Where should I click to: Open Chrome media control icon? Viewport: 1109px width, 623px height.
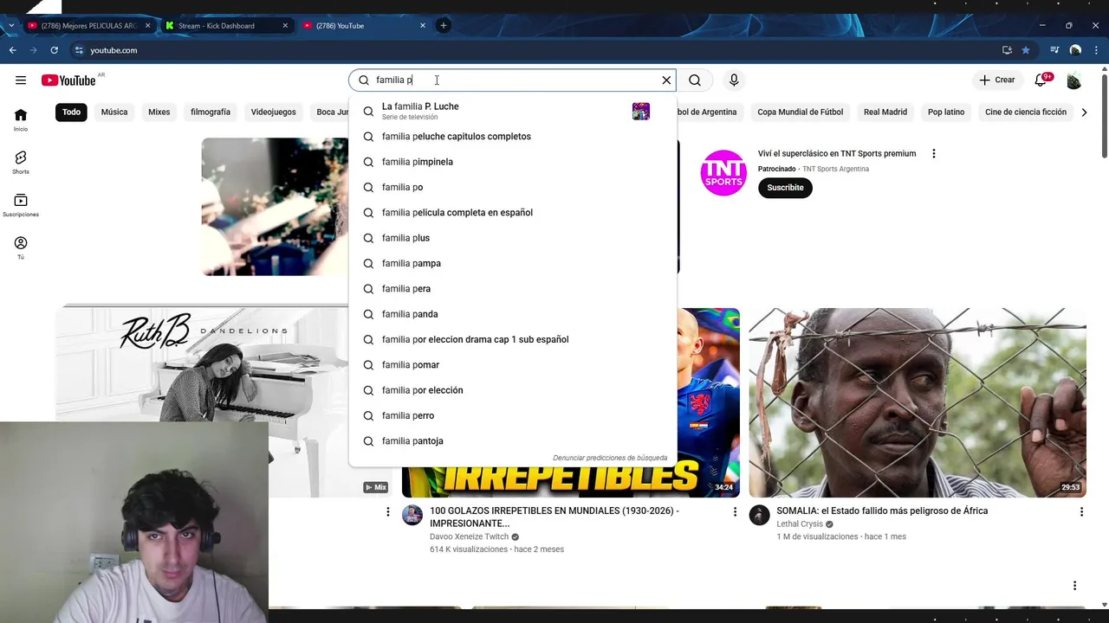pyautogui.click(x=1054, y=50)
